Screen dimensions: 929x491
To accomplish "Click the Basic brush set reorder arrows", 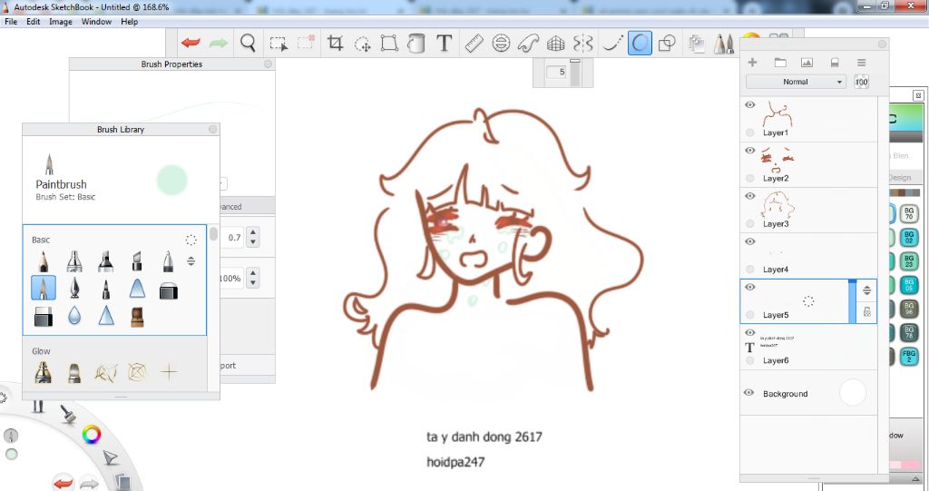I will (x=191, y=260).
